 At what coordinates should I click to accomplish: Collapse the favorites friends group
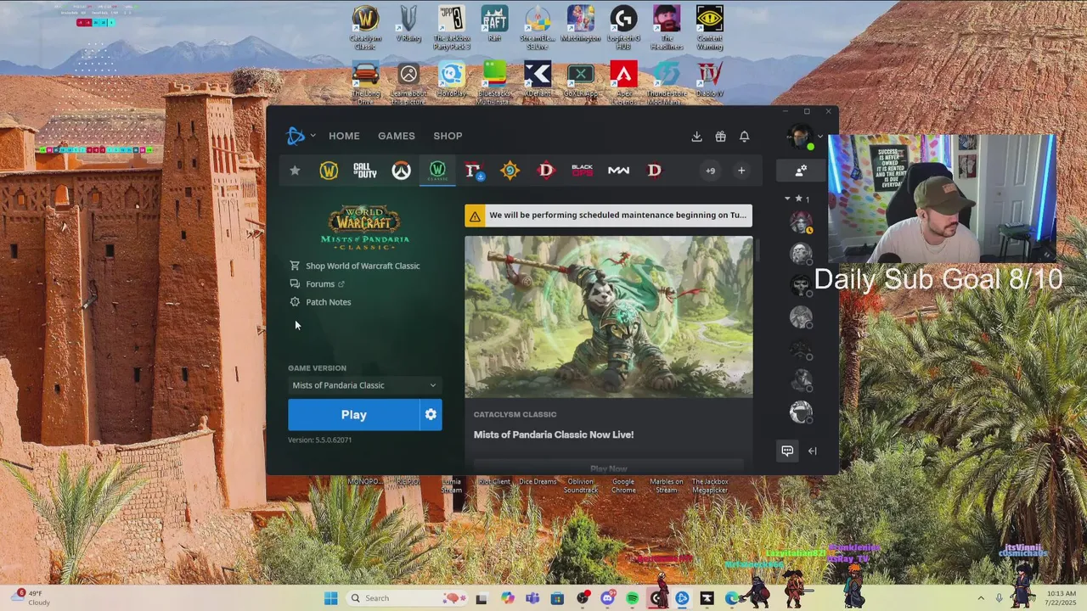pyautogui.click(x=787, y=199)
